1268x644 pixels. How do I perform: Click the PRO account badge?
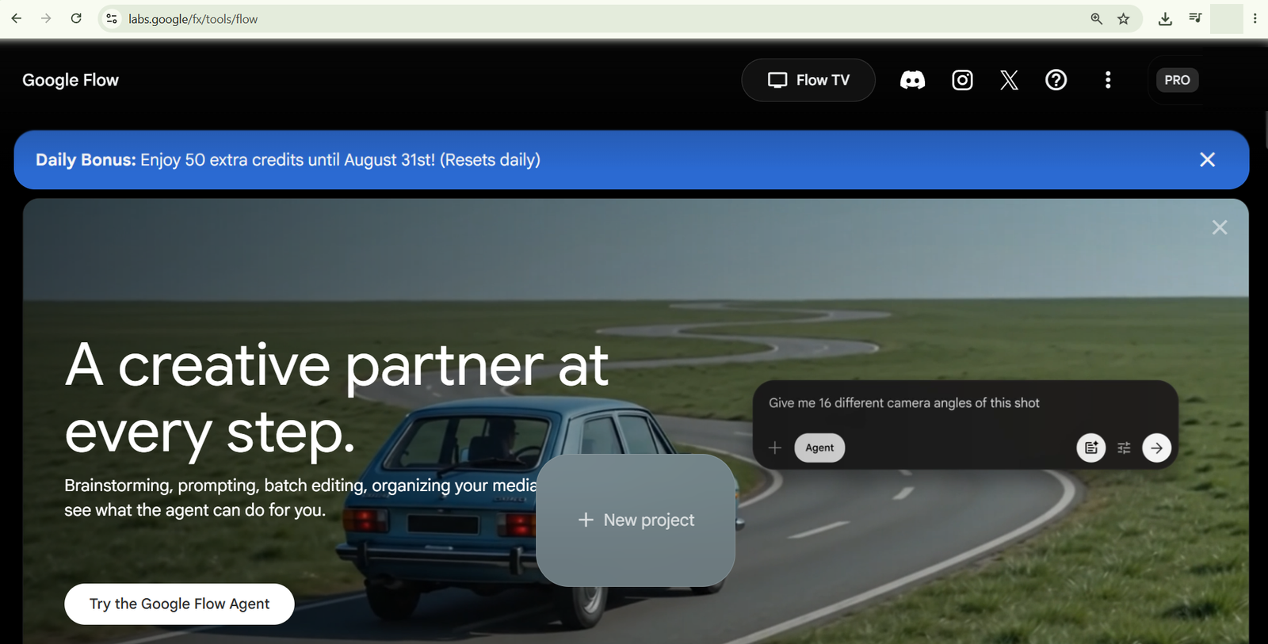click(1177, 80)
